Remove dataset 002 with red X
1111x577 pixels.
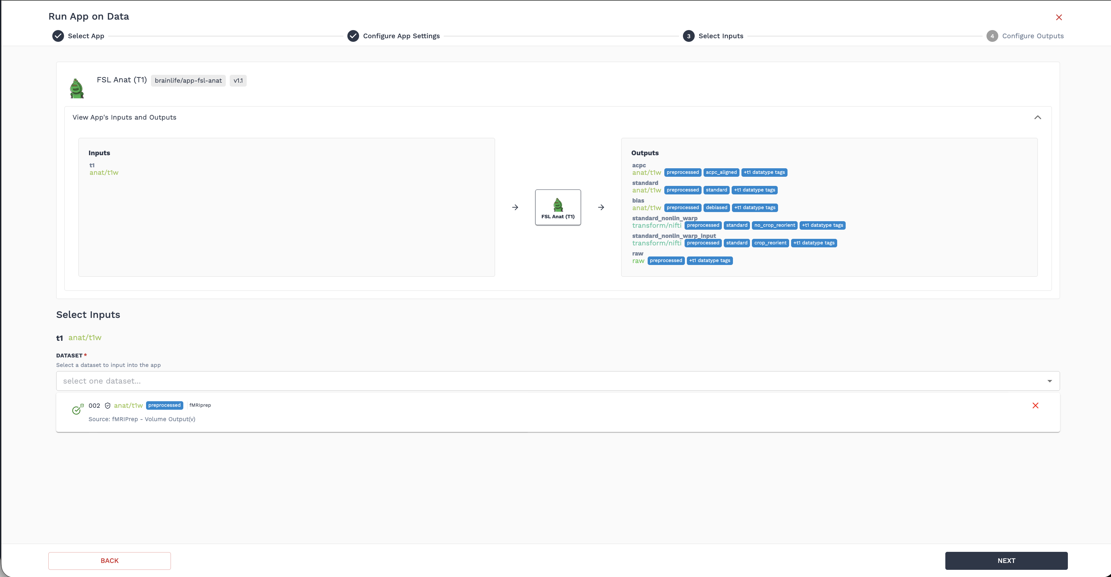pyautogui.click(x=1035, y=405)
